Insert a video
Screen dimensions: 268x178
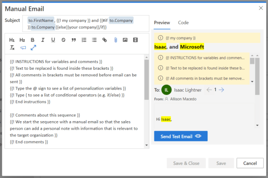click(135, 40)
